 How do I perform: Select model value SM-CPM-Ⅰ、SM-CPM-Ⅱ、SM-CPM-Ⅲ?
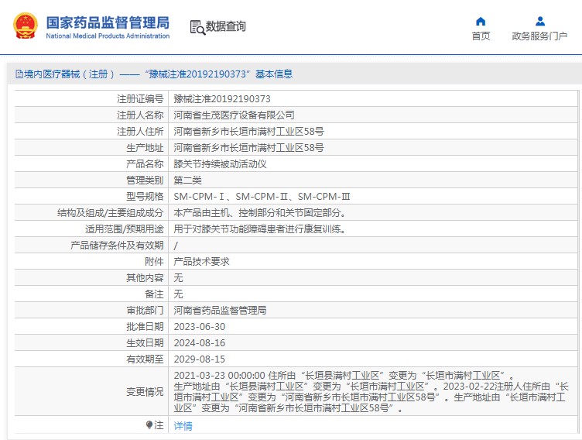click(262, 197)
